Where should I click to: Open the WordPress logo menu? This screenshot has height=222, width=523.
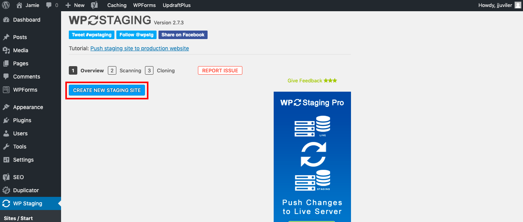click(5, 5)
